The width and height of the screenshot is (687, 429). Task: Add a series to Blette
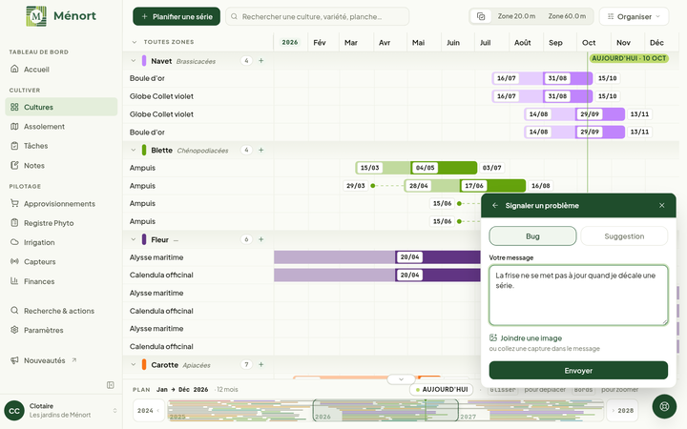pyautogui.click(x=261, y=151)
